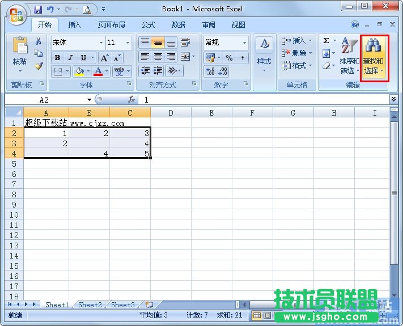
Task: Open the 查找和选择 find and select menu
Action: click(x=374, y=58)
